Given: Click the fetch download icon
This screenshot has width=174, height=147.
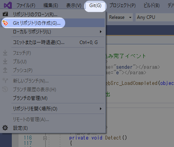Looking at the screenshot, I should [5, 53].
